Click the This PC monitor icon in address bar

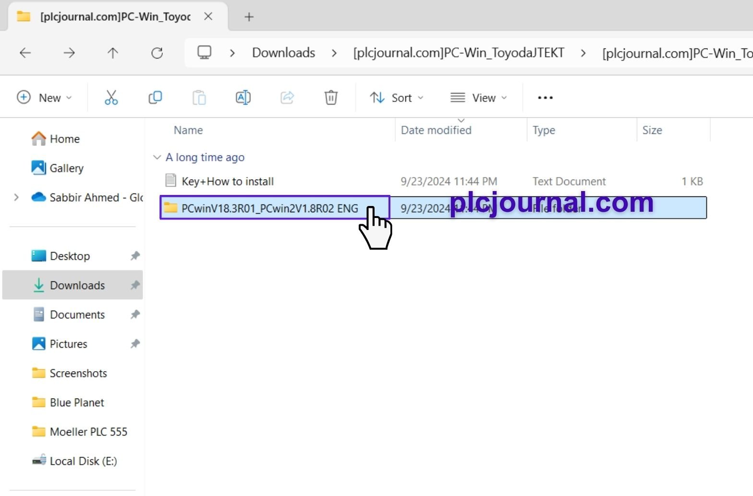coord(205,52)
